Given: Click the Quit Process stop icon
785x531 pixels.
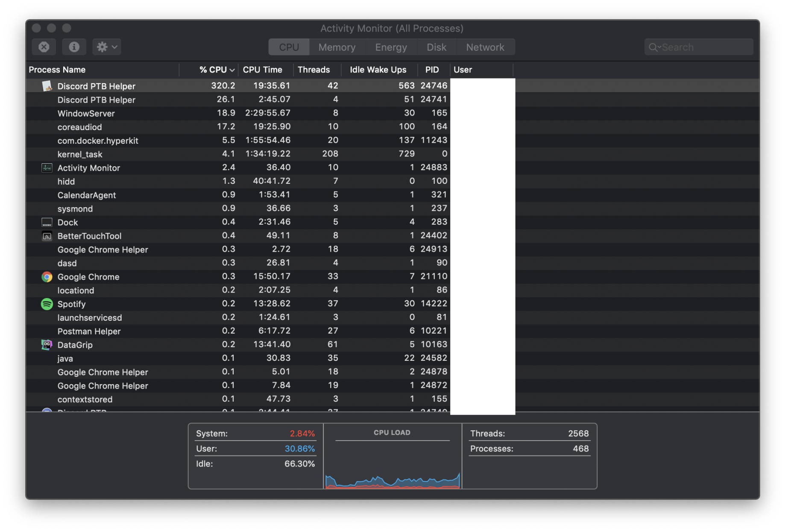Looking at the screenshot, I should 44,47.
